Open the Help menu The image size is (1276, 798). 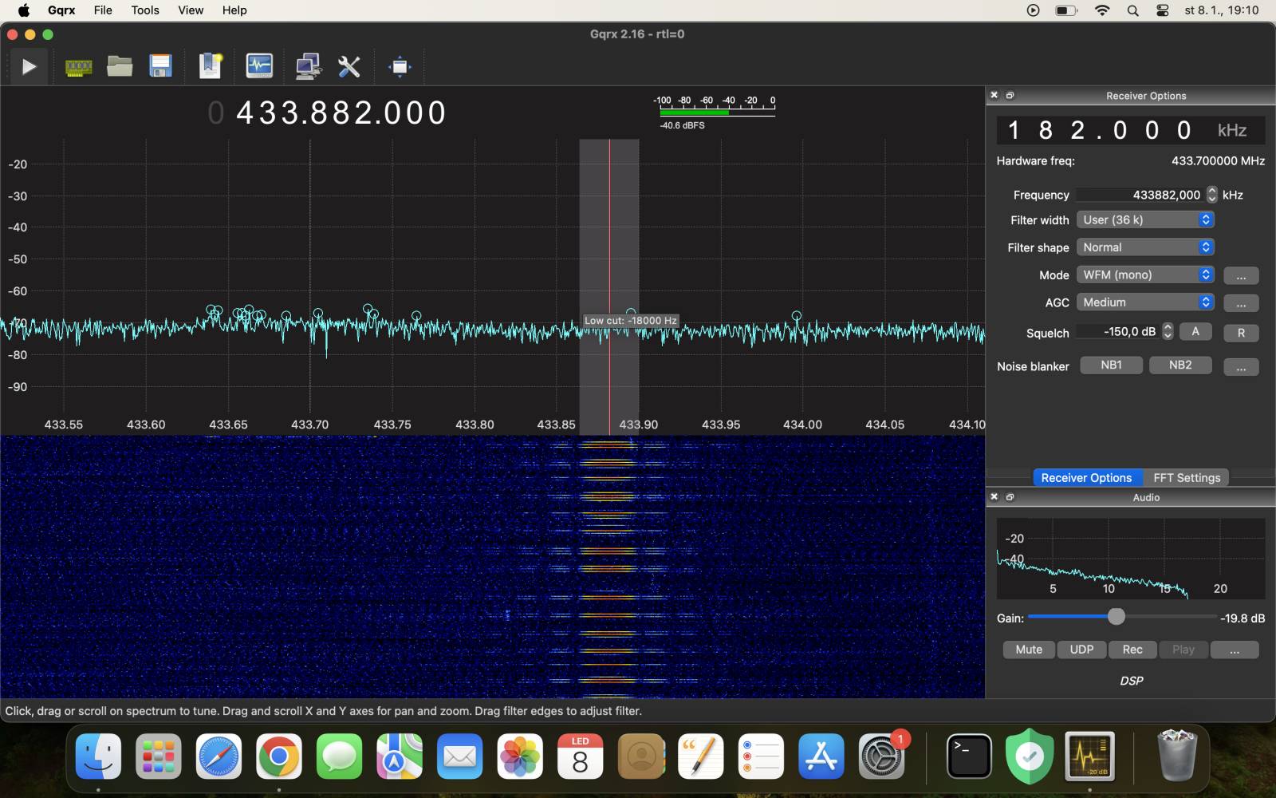pos(234,10)
